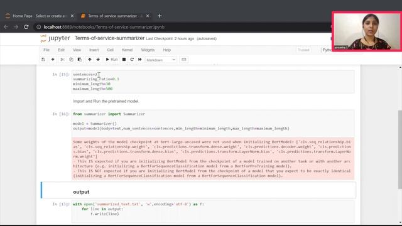Screen dimensions: 402x226
Task: Click the site information icon in address bar
Action: click(39, 27)
